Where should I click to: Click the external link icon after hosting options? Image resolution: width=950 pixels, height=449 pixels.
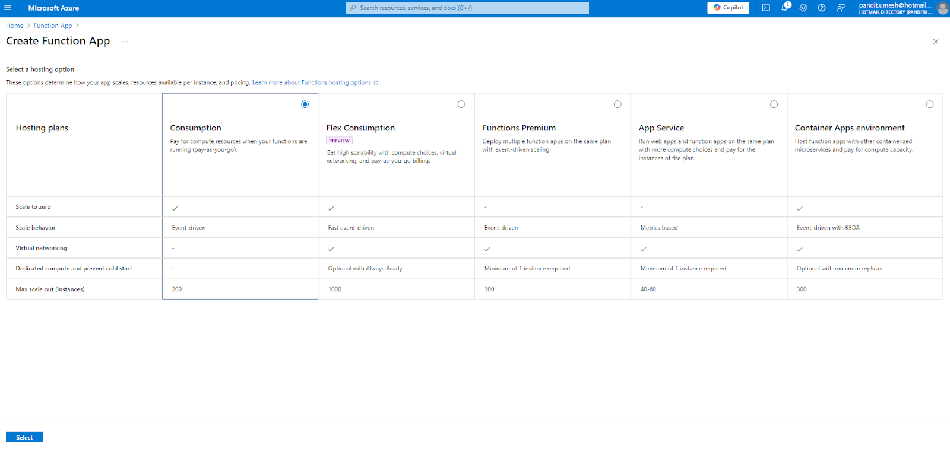(x=376, y=83)
